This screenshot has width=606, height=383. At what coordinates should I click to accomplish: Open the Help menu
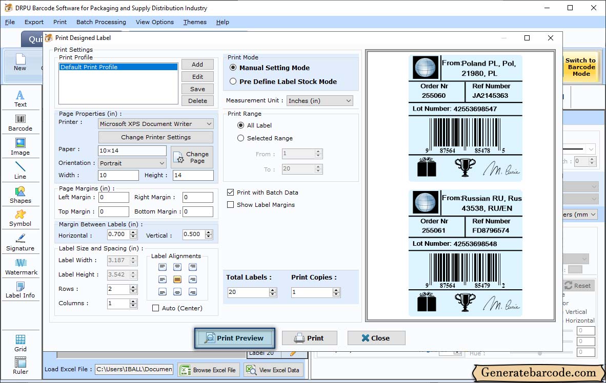click(223, 22)
